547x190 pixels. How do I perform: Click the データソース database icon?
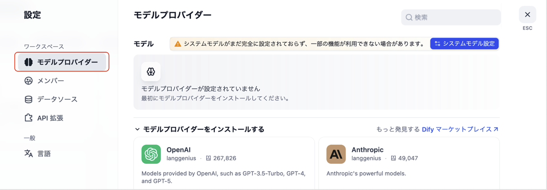28,100
